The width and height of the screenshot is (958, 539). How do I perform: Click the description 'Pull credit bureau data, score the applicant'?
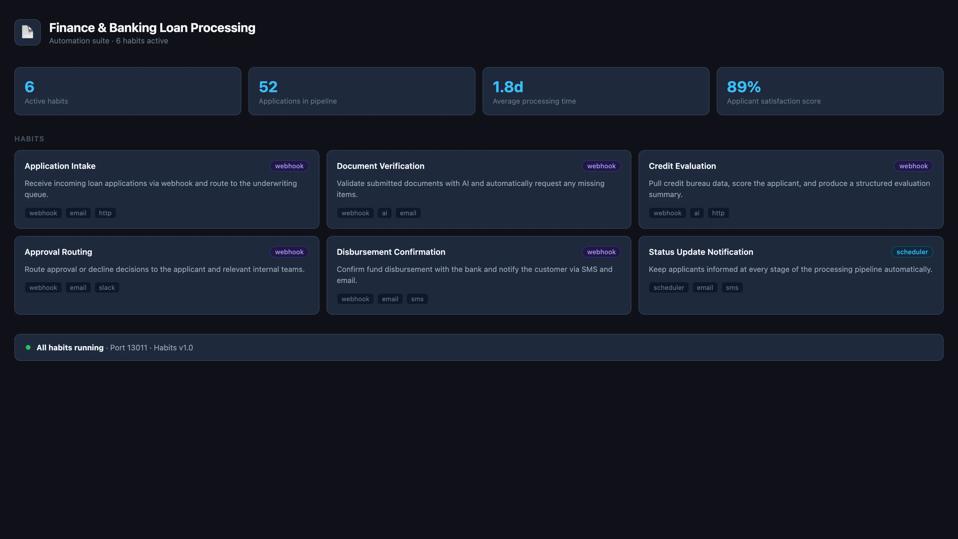tap(789, 189)
